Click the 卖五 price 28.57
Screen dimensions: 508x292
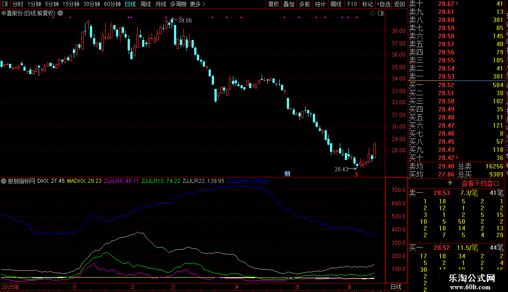point(446,44)
